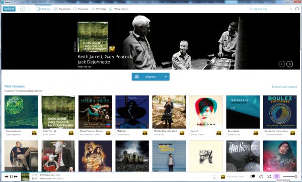The width and height of the screenshot is (302, 182).
Task: Click See more new releases link
Action: point(284,87)
